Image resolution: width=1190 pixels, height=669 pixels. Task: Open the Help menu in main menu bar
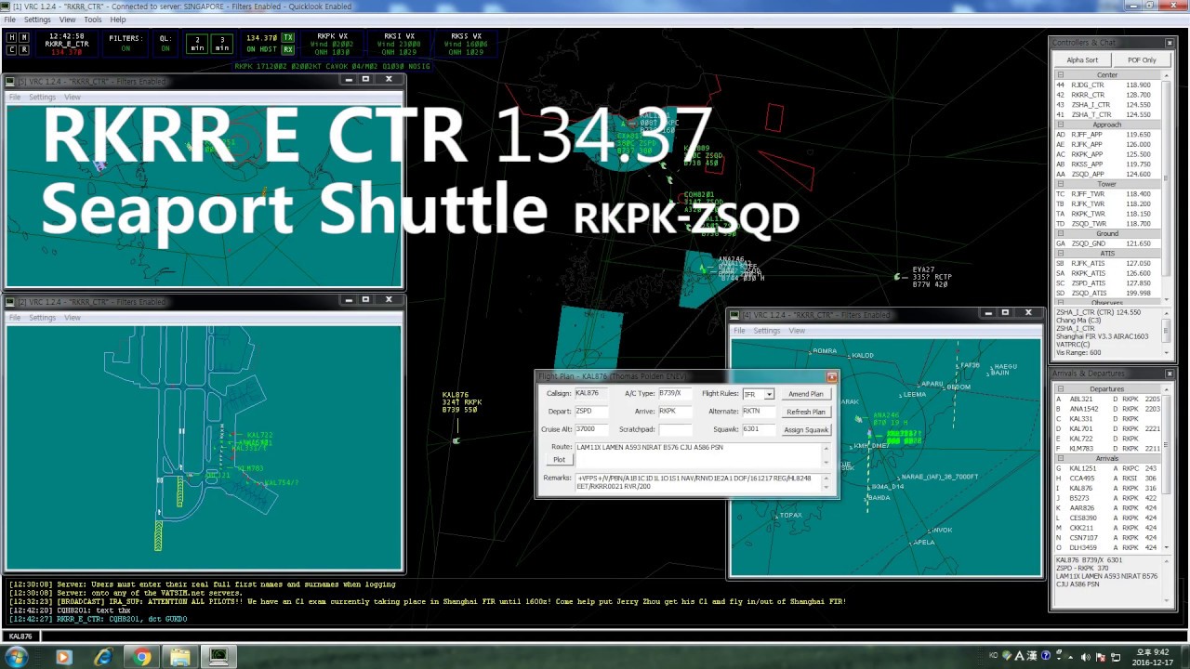click(118, 20)
